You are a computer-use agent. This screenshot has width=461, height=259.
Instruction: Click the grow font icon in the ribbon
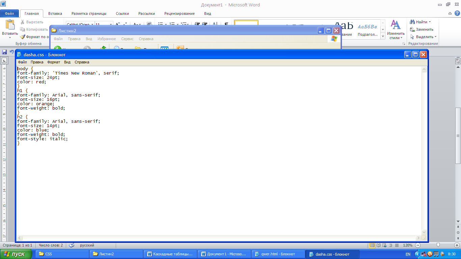click(118, 24)
